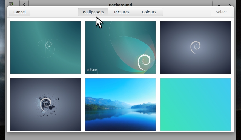Select the turquoise gradient wallpaper
Image resolution: width=241 pixels, height=140 pixels.
(196, 105)
